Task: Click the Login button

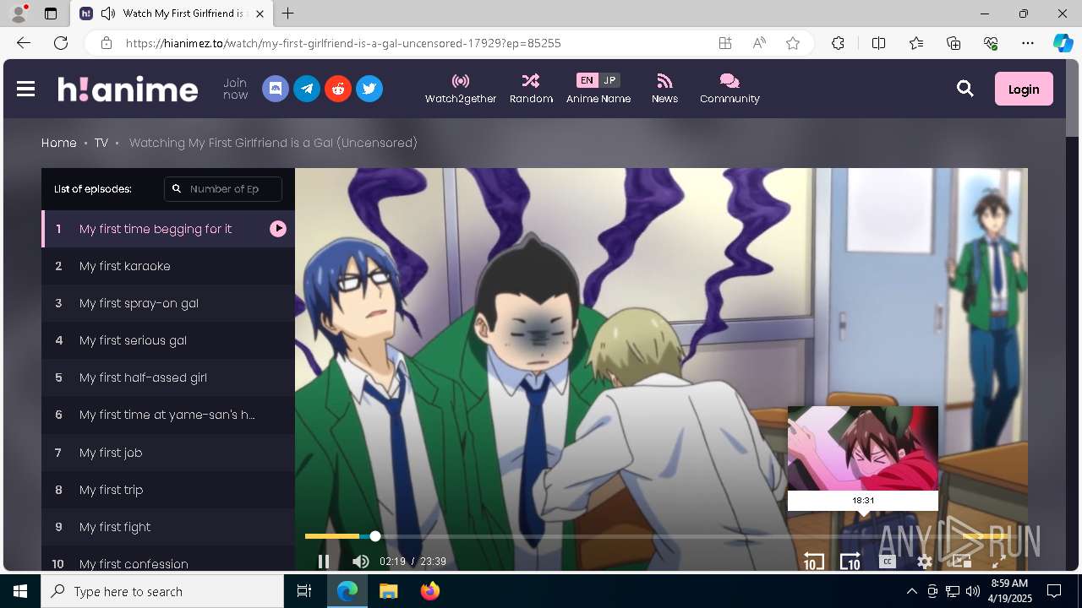Action: pos(1024,89)
